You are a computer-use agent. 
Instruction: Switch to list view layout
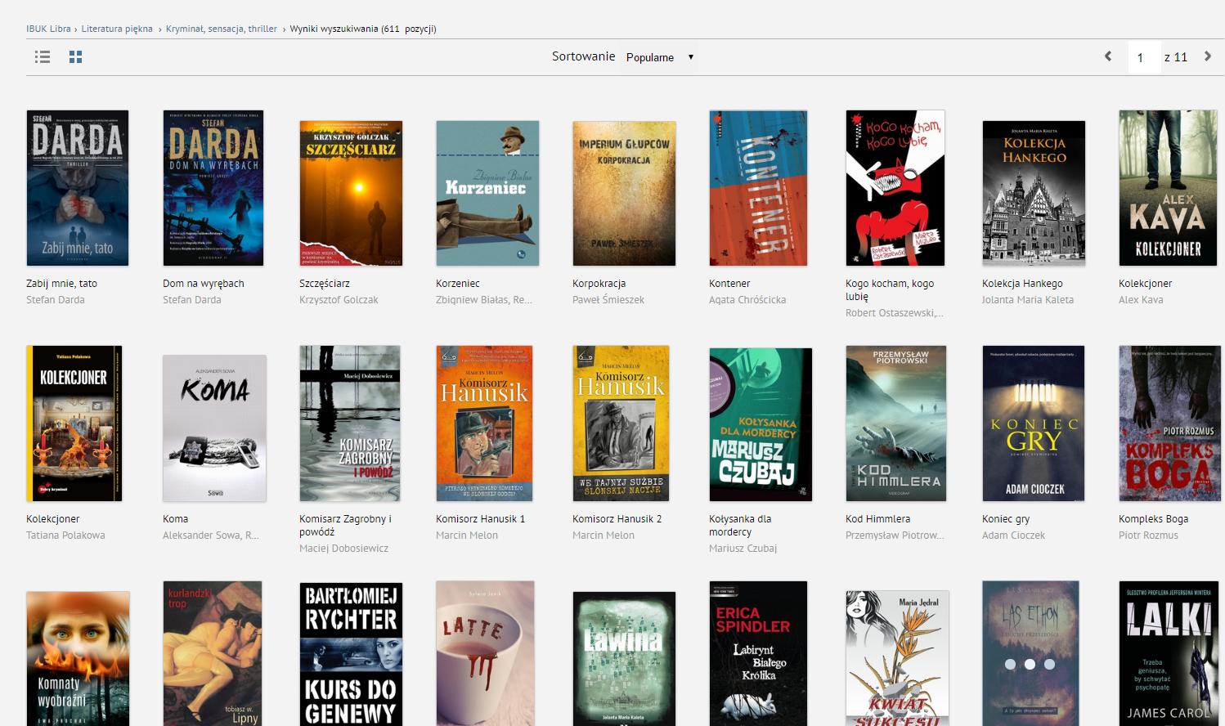[43, 56]
